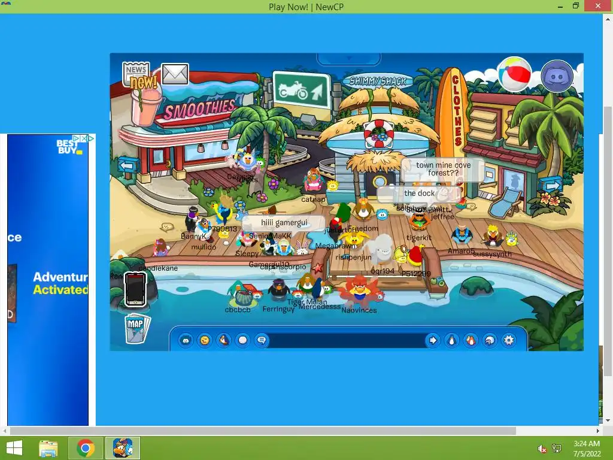Click the chat message input field
Viewport: 613px width, 460px height.
point(347,340)
